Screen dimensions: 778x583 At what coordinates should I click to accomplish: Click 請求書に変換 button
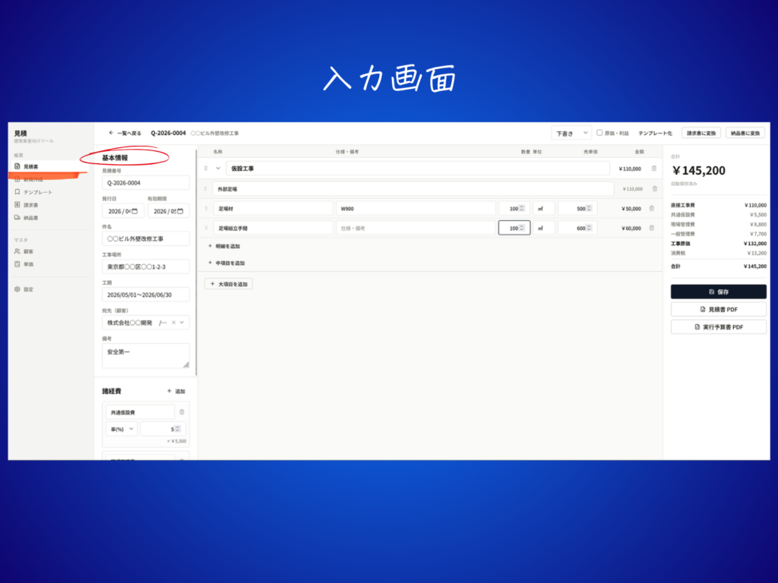(x=701, y=133)
